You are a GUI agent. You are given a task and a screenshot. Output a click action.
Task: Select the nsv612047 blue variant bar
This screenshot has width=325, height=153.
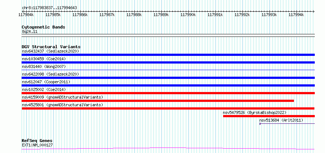168,85
